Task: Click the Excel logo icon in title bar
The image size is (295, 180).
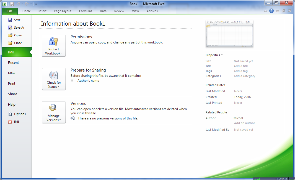Action: click(x=5, y=4)
